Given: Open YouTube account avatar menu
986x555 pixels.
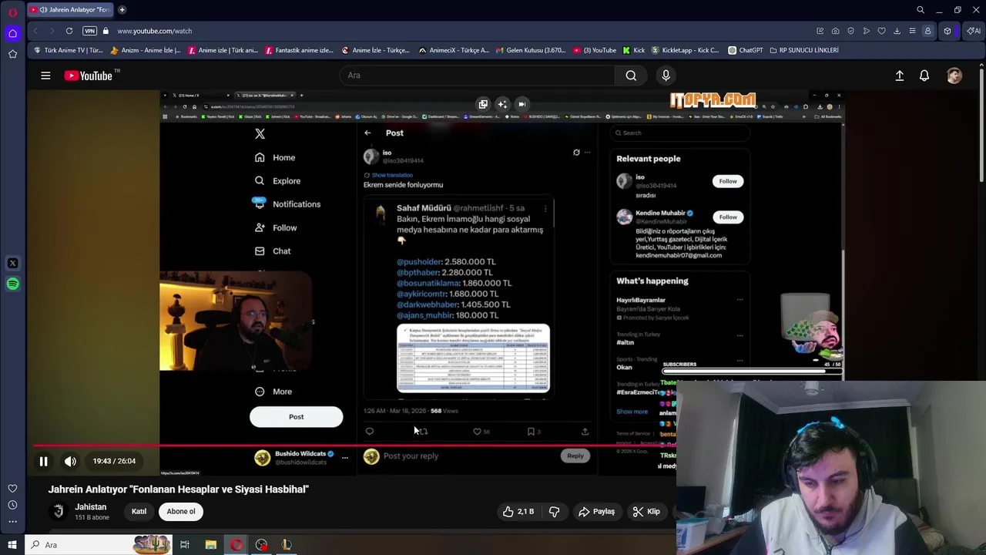Looking at the screenshot, I should pos(954,76).
